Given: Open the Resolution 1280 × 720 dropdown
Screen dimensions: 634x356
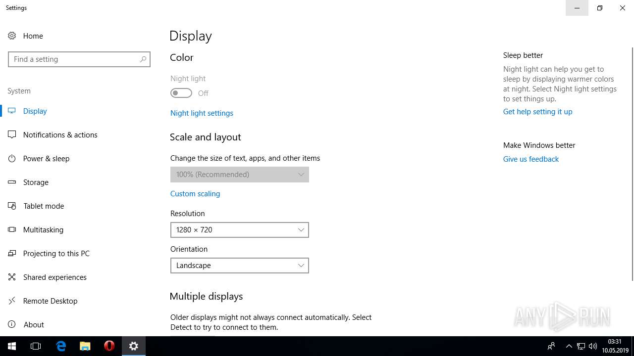Looking at the screenshot, I should 240,230.
